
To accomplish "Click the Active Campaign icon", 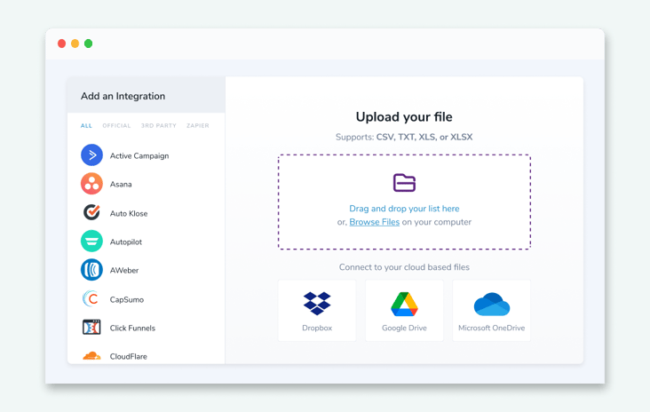I will 91,155.
